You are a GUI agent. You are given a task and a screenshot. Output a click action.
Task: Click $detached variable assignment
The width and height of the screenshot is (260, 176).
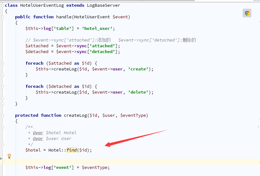37,52
